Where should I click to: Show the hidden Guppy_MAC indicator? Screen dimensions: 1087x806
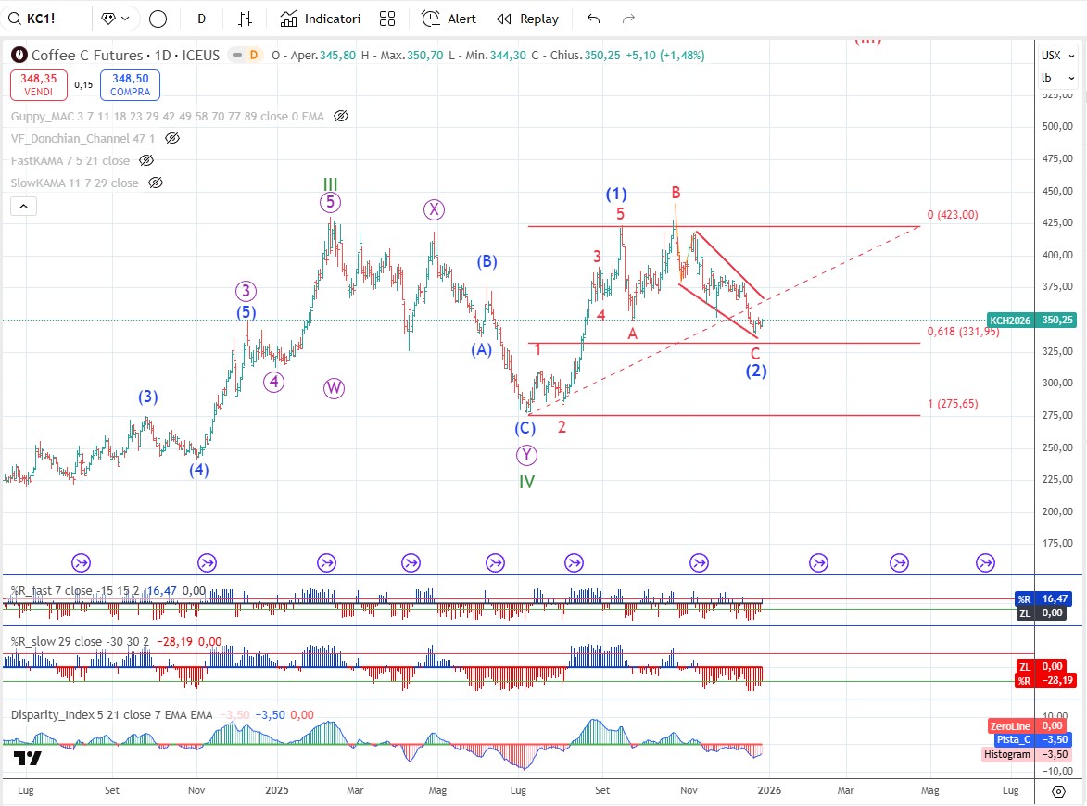pyautogui.click(x=340, y=116)
